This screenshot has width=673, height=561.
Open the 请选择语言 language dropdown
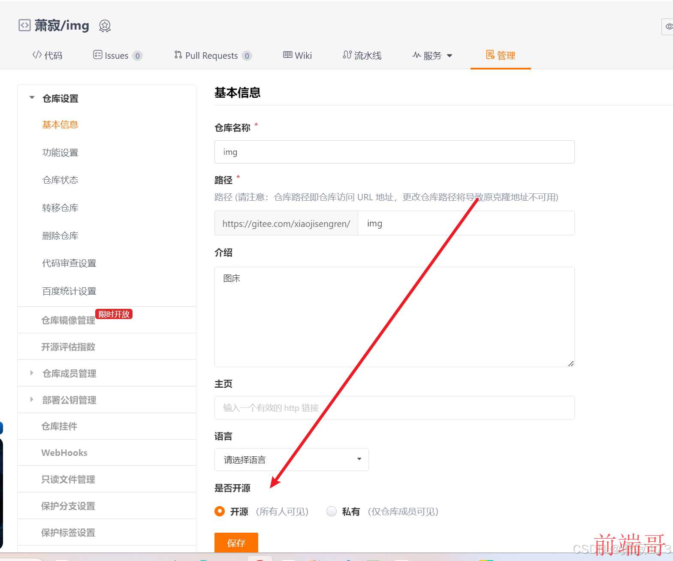pos(291,460)
